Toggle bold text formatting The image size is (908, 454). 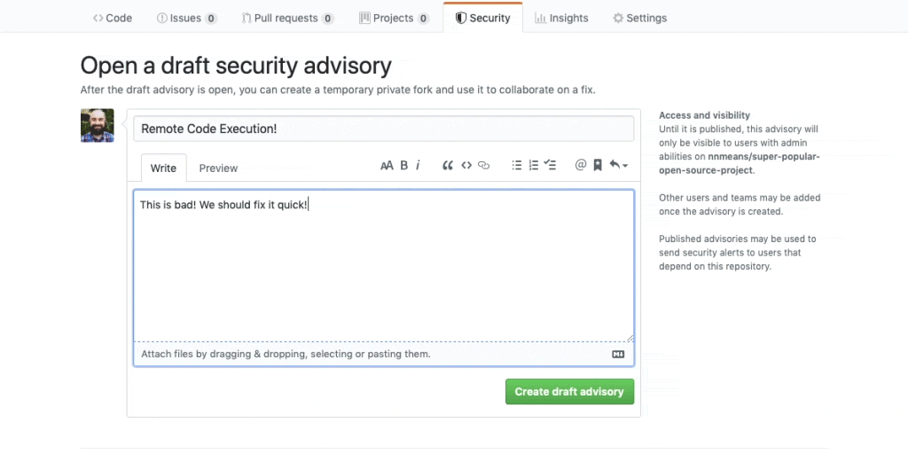tap(403, 165)
